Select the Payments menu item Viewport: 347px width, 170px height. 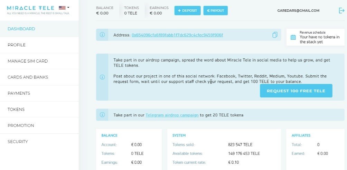pyautogui.click(x=39, y=93)
